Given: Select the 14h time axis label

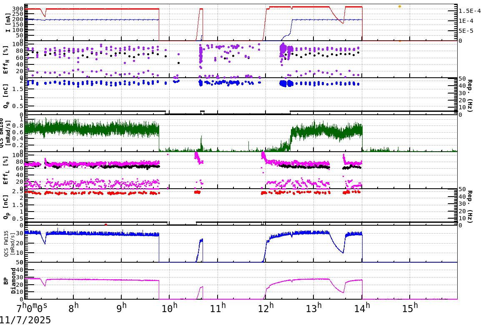Looking at the screenshot, I should 362,307.
